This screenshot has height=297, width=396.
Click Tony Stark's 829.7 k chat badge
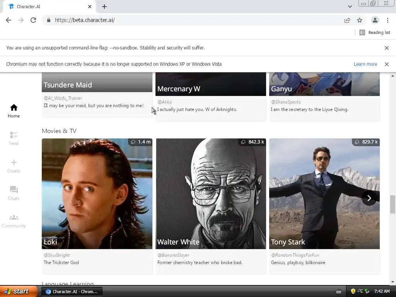coord(366,142)
